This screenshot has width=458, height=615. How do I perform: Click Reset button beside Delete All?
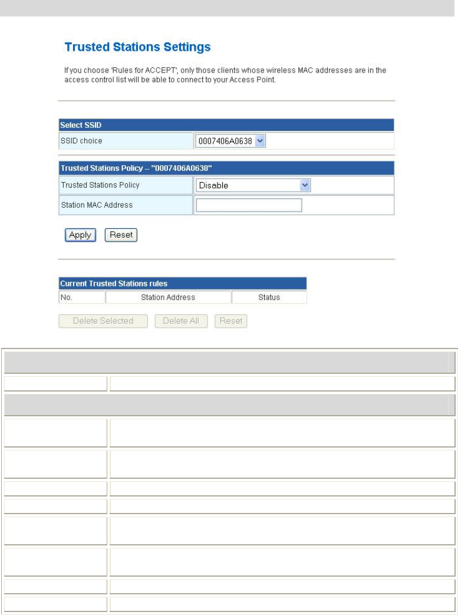click(230, 321)
